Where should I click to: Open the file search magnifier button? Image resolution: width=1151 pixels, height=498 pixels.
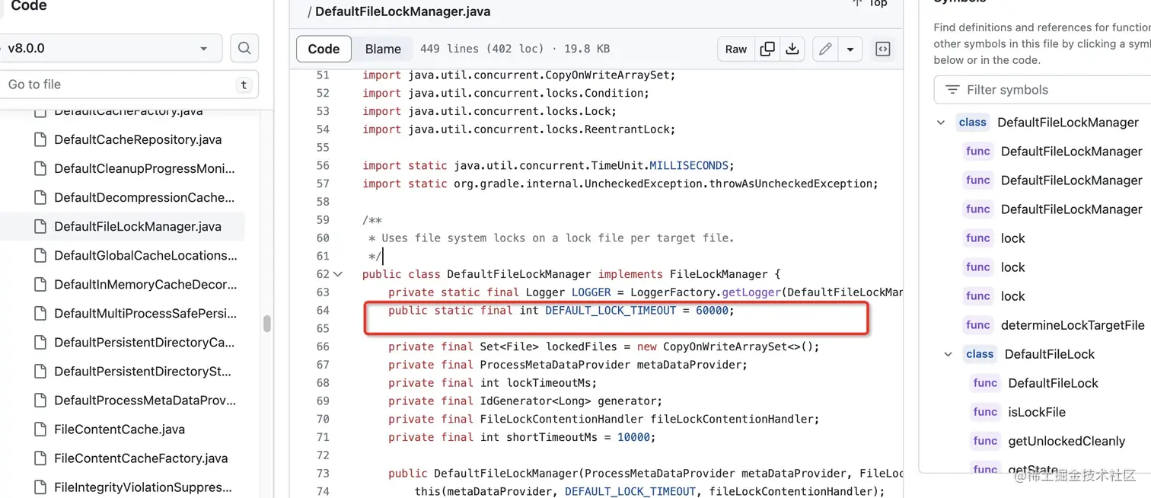244,48
